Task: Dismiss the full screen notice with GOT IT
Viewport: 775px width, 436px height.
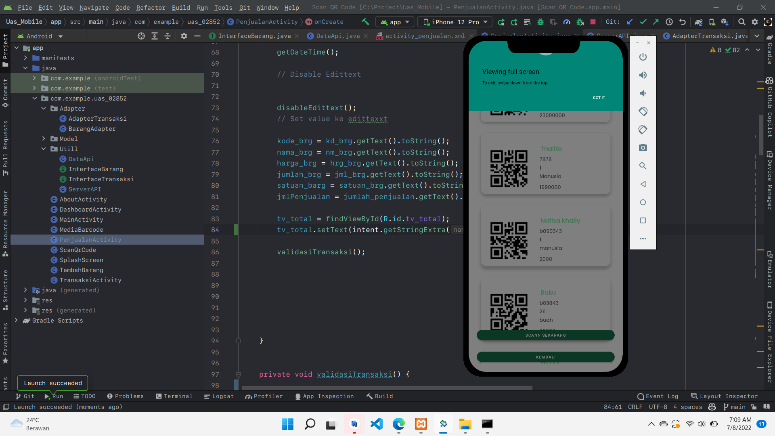Action: click(599, 97)
